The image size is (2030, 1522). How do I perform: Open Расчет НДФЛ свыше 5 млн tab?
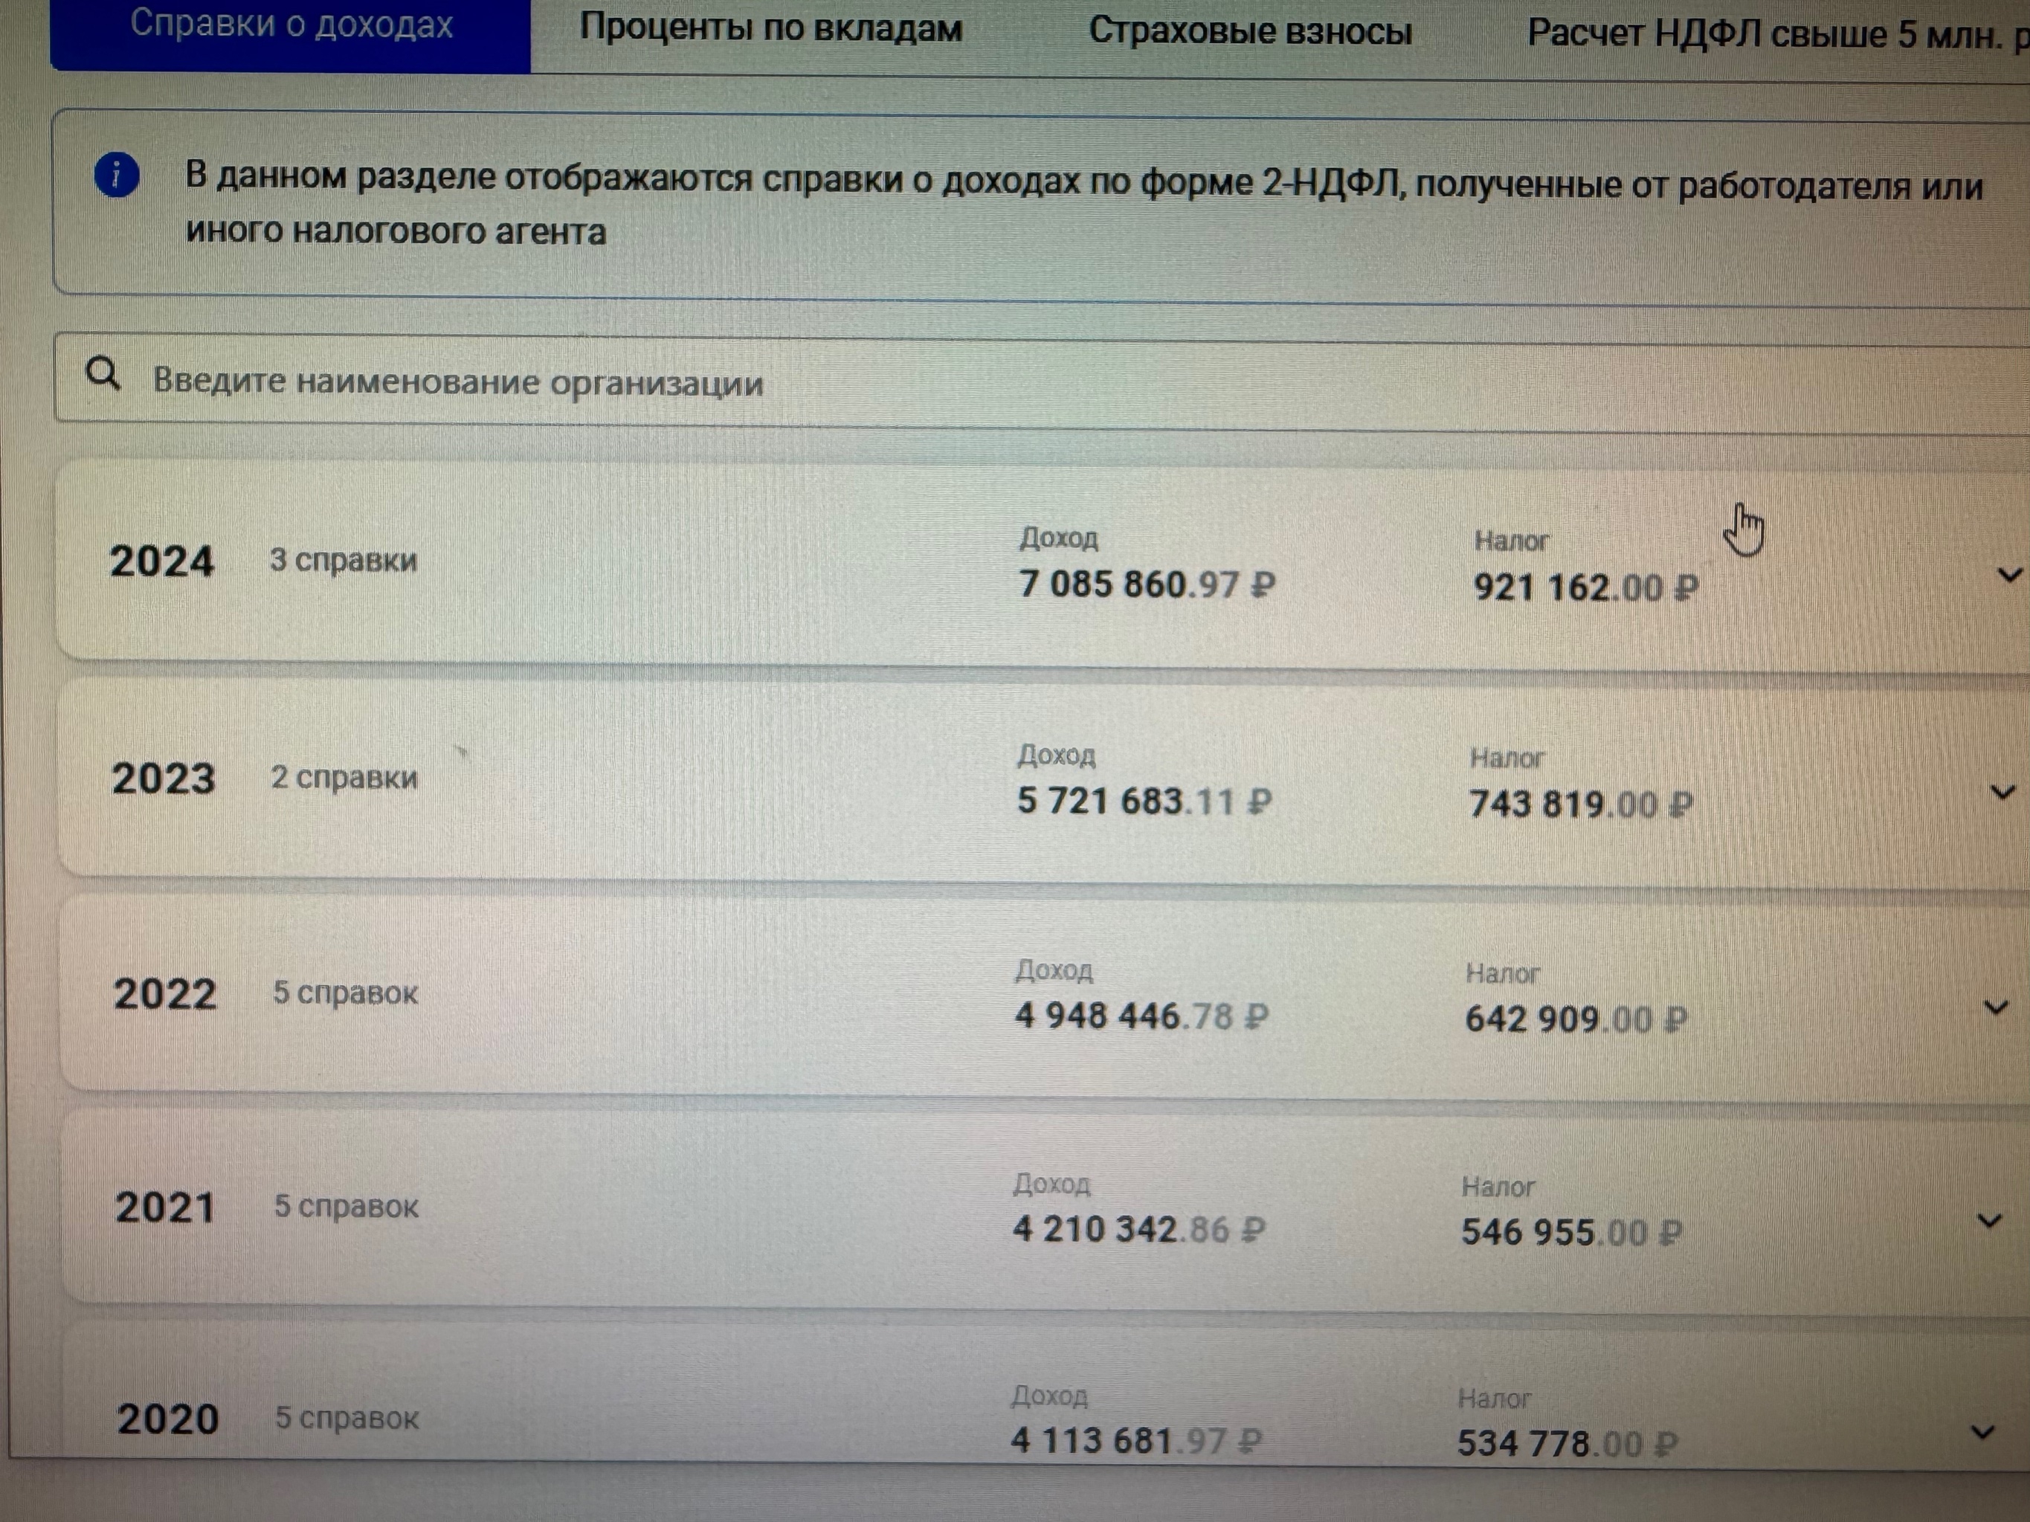point(1776,35)
